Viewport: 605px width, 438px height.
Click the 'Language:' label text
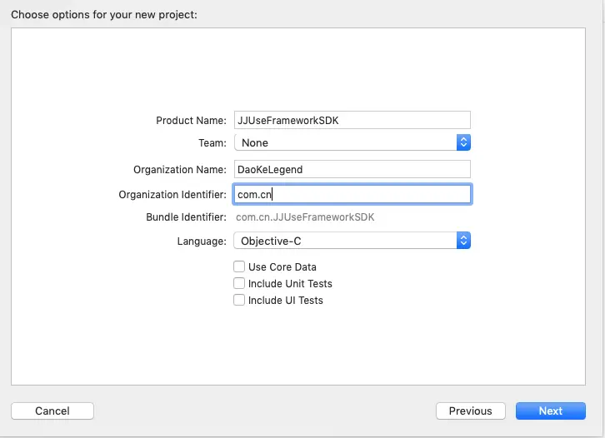coord(201,241)
